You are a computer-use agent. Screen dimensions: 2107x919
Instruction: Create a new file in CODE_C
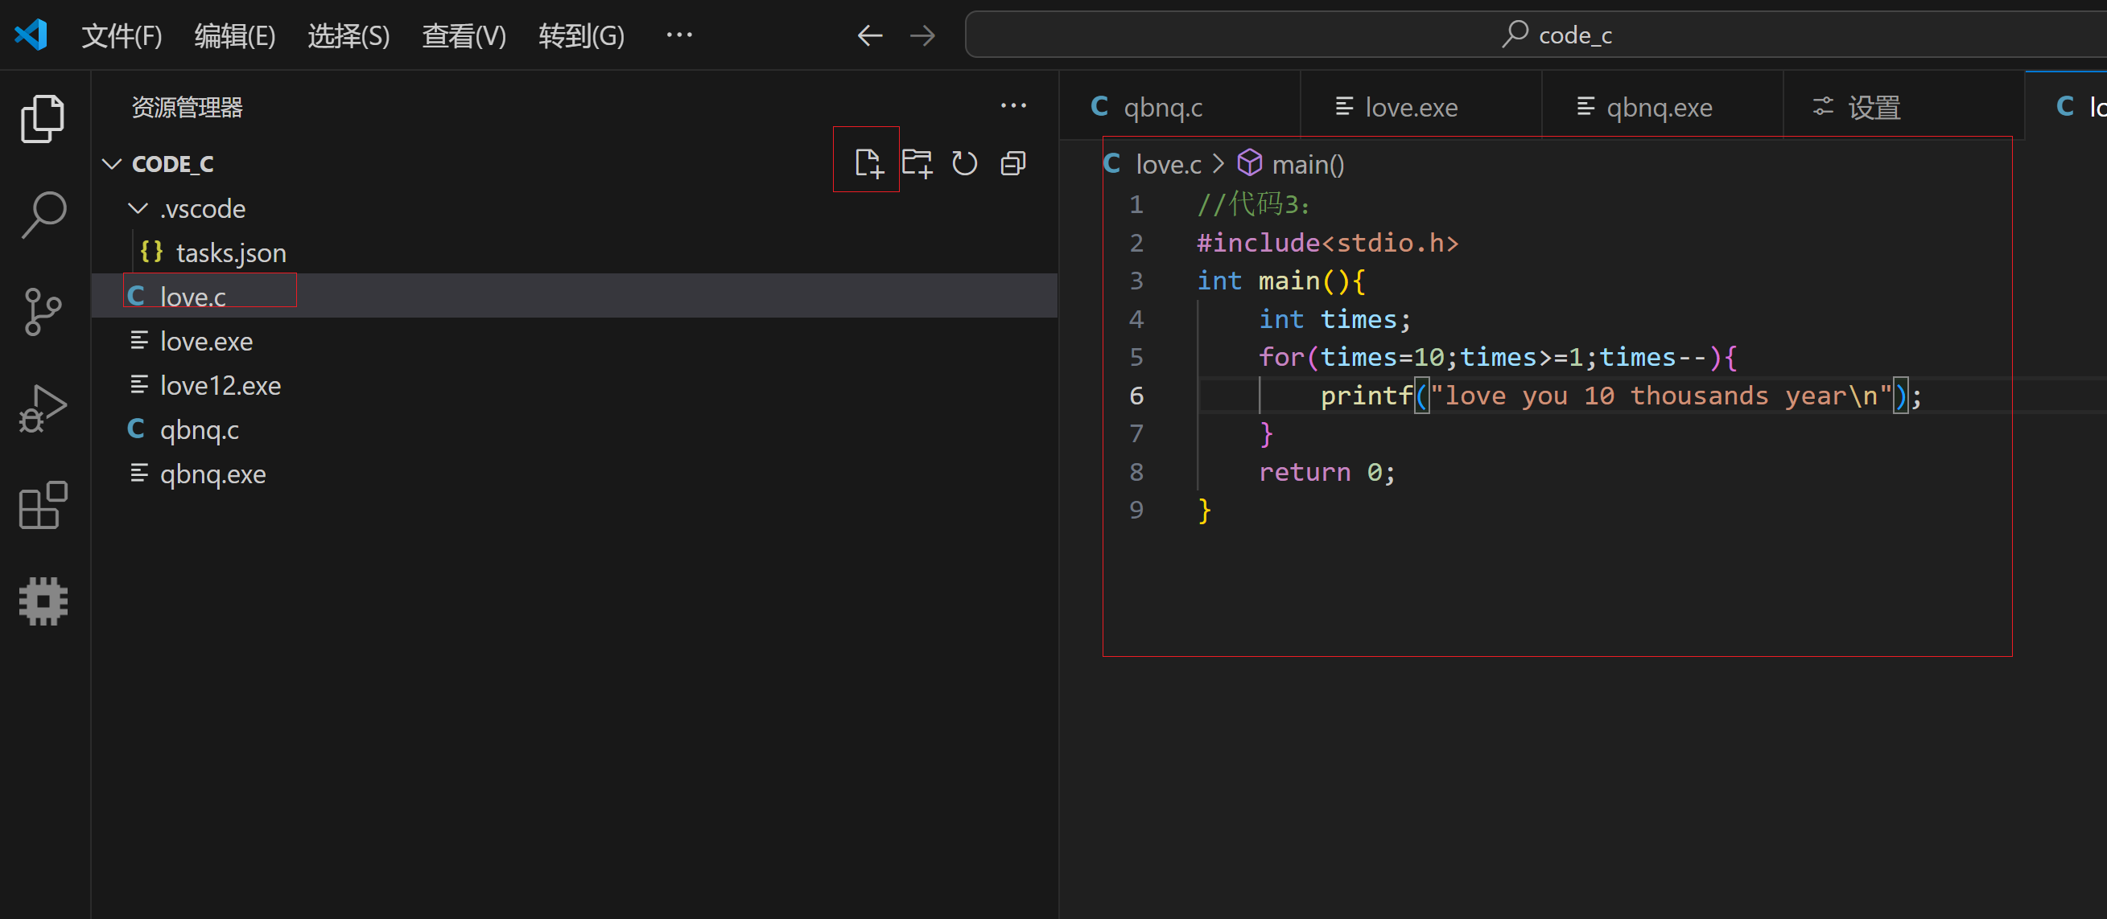click(868, 163)
